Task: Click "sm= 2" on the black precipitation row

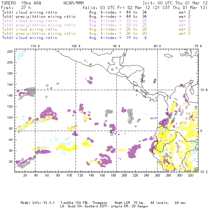Action: [184, 17]
